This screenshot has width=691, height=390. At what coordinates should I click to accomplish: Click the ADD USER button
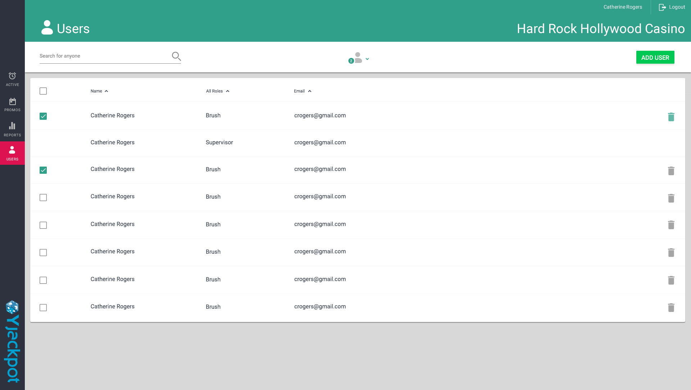click(x=655, y=58)
